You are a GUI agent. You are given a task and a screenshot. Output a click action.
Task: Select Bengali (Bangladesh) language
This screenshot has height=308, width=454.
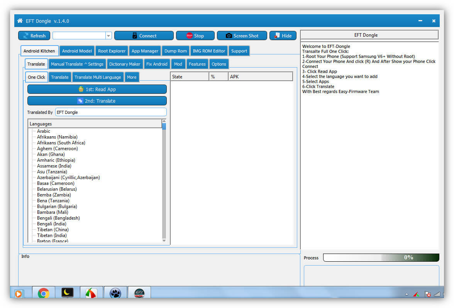59,218
